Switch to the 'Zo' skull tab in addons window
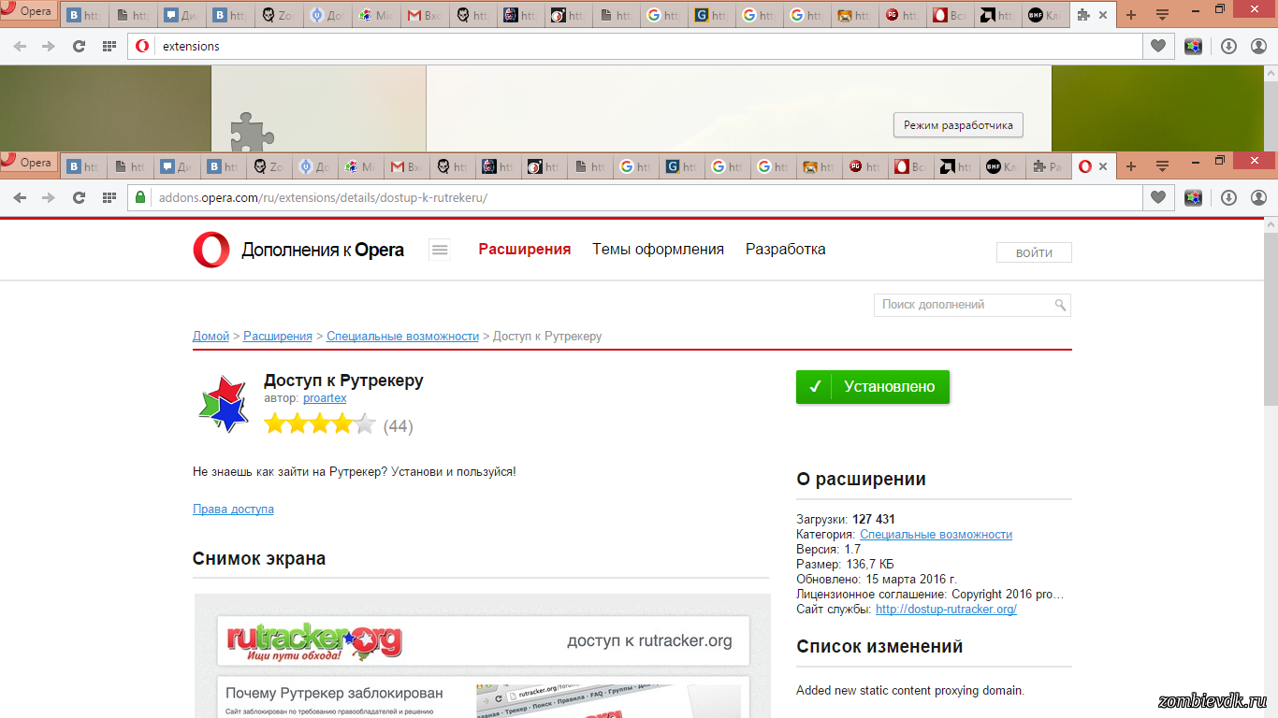1278x718 pixels. pos(268,166)
